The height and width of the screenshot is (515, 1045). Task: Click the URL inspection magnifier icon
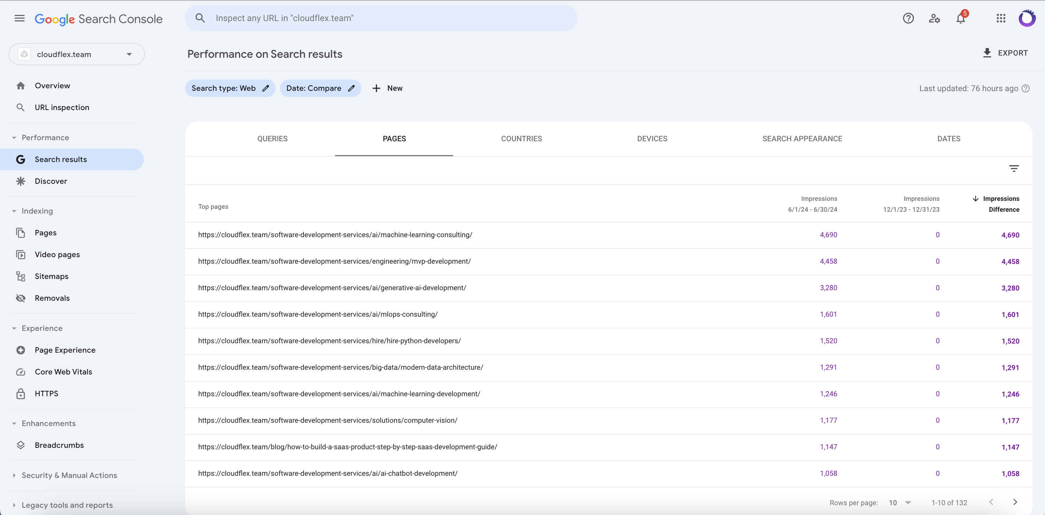[20, 107]
